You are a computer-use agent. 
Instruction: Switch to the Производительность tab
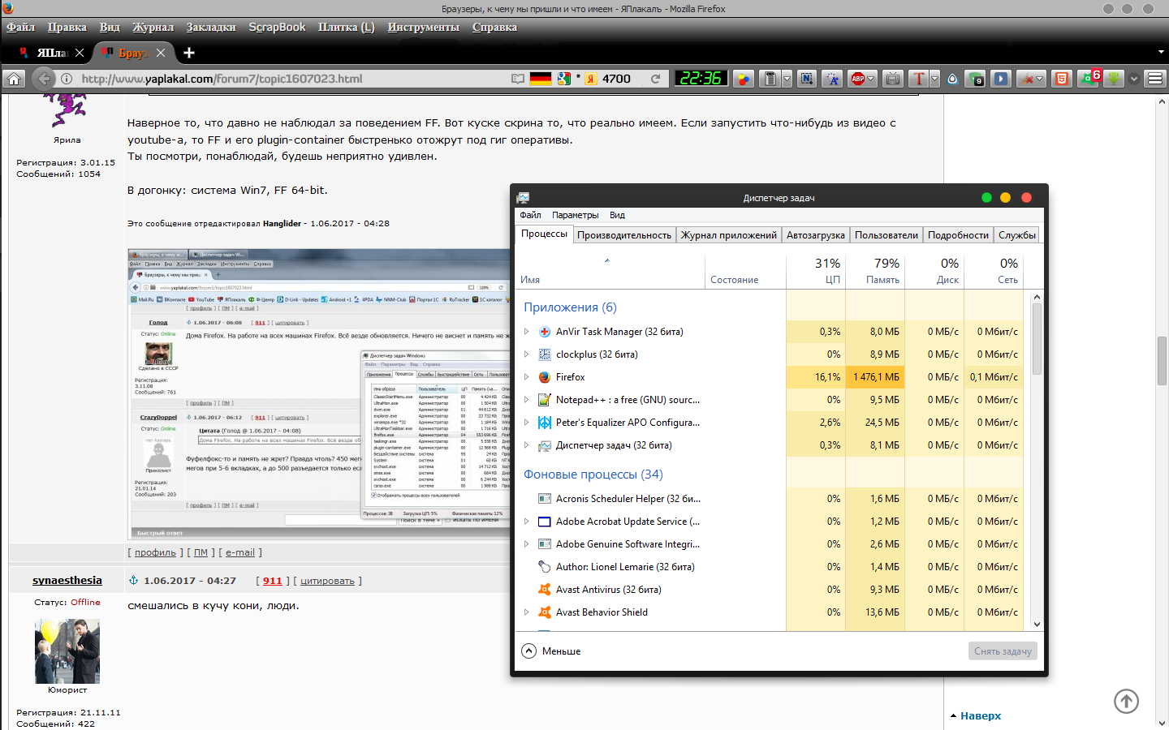coord(624,235)
